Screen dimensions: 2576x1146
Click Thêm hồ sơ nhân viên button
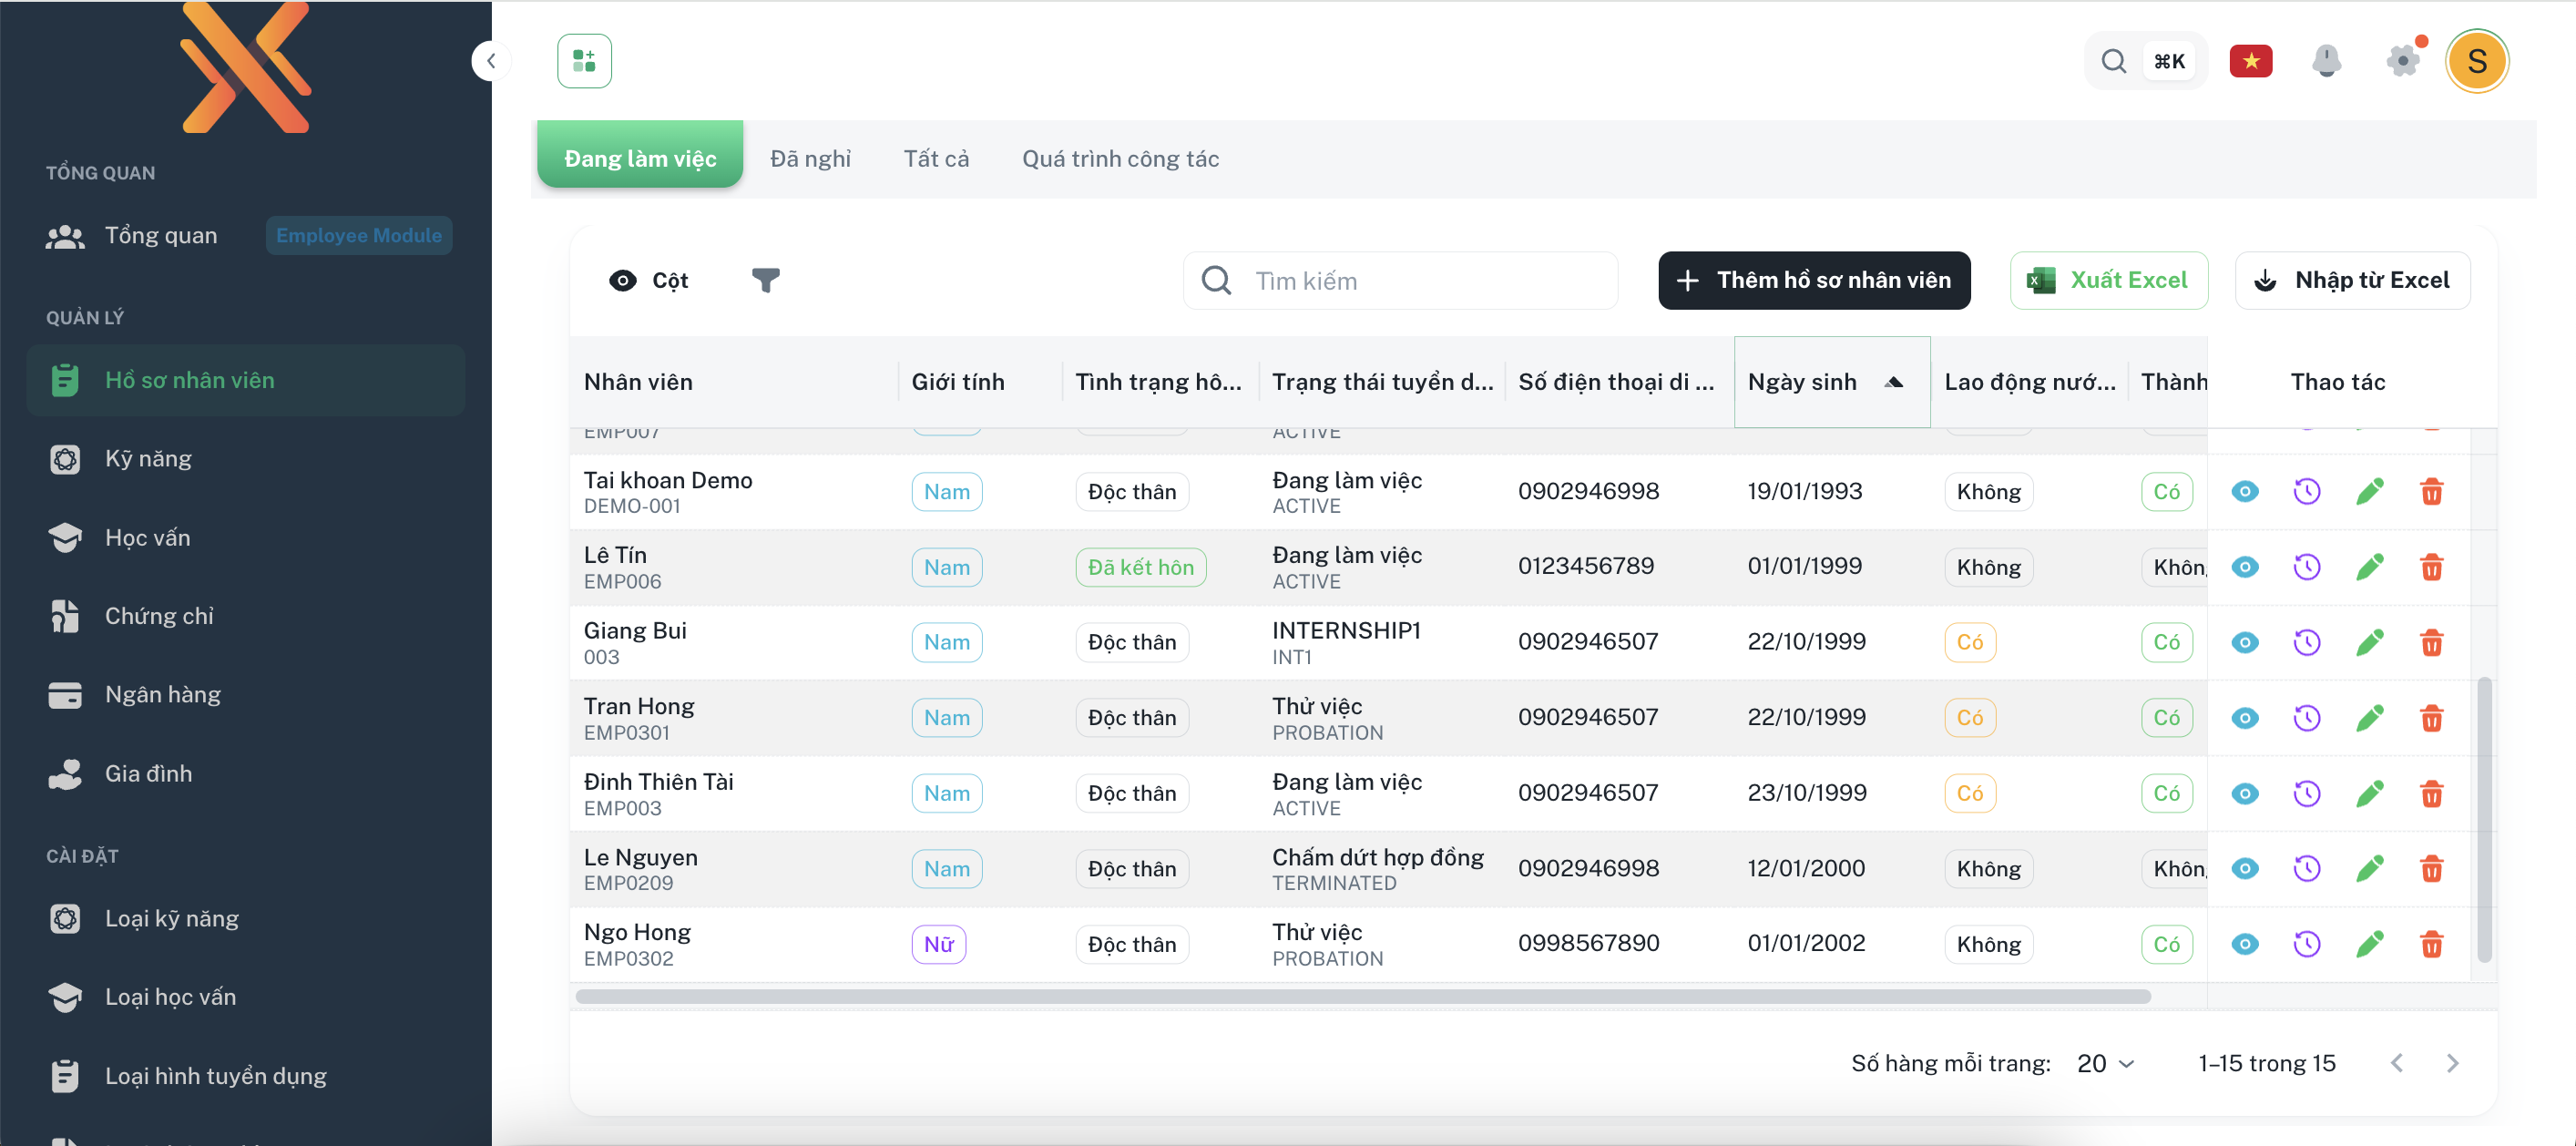point(1813,280)
